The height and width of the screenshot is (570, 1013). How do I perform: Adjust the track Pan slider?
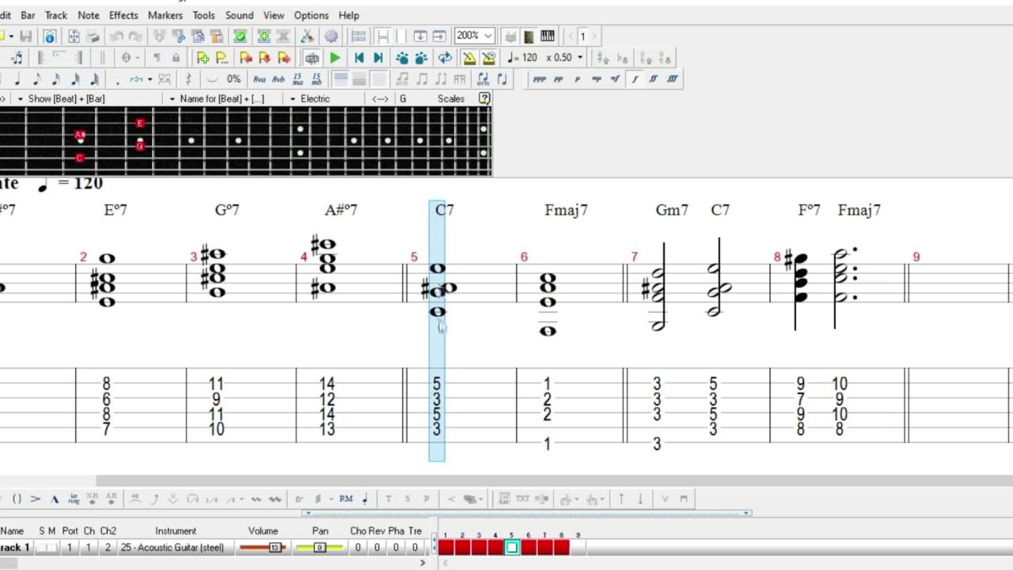[320, 548]
